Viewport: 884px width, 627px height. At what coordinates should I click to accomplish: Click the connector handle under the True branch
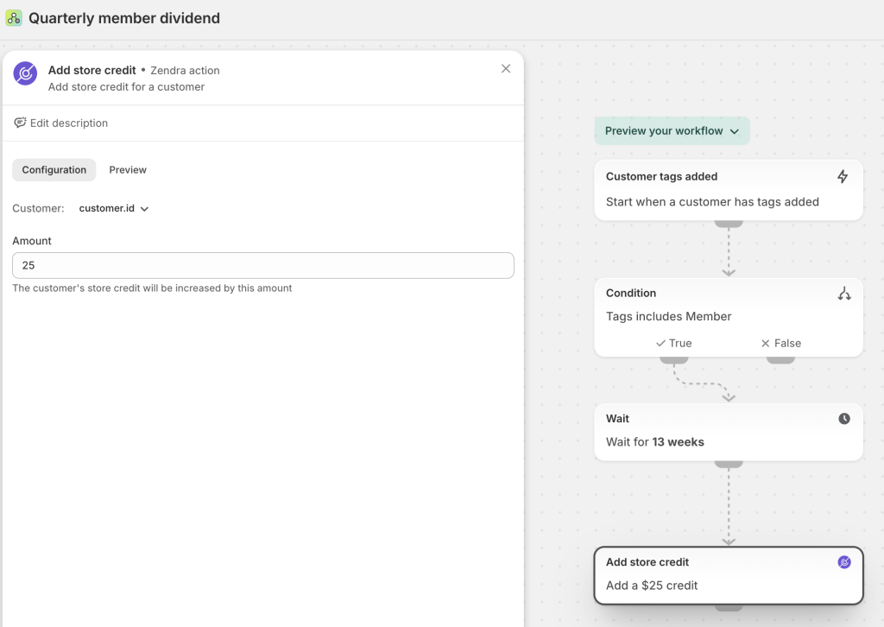point(674,360)
